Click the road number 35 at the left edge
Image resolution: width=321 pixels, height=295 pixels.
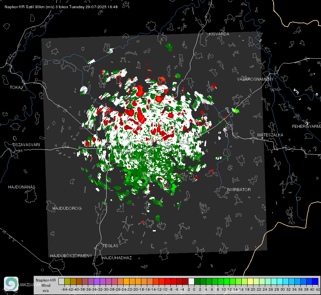pos(4,232)
